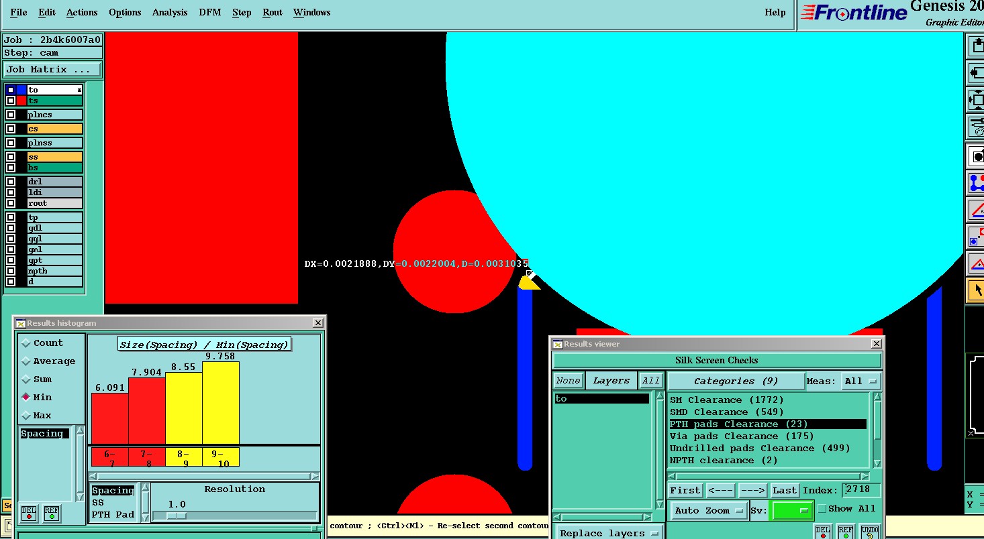This screenshot has height=539, width=984.
Task: Click DEL icon in Results histogram
Action: click(x=29, y=513)
